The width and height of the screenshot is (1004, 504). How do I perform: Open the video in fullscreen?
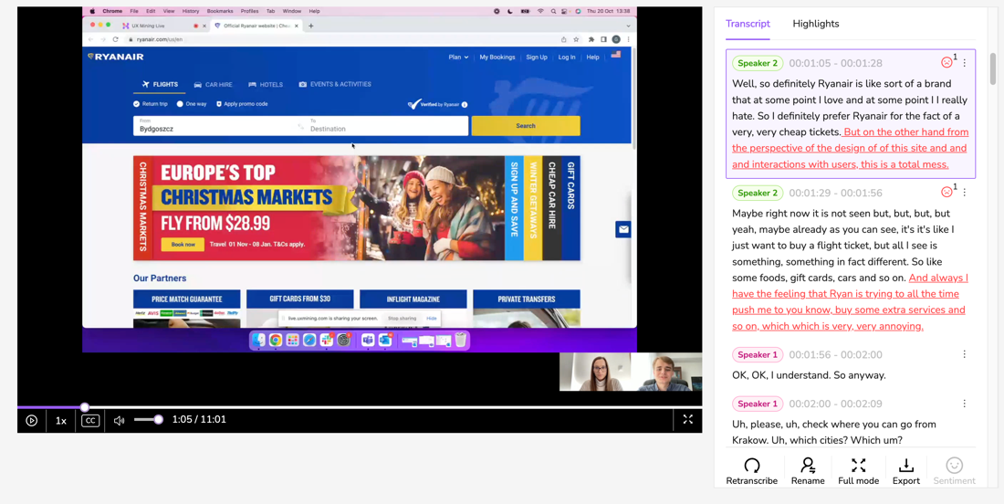[687, 419]
